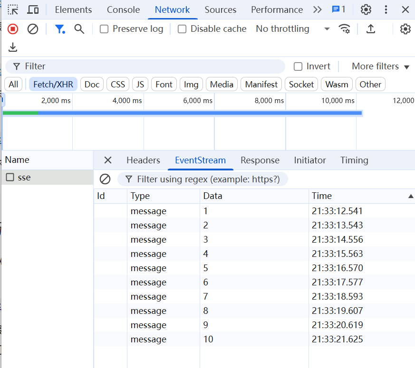Select the Fetch/XHR filter chip
The image size is (415, 368).
tap(53, 85)
